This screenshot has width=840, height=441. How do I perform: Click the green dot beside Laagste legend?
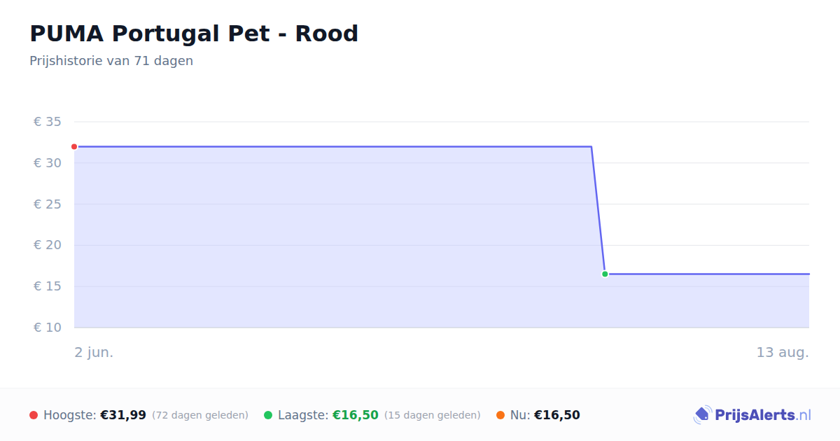click(x=268, y=415)
